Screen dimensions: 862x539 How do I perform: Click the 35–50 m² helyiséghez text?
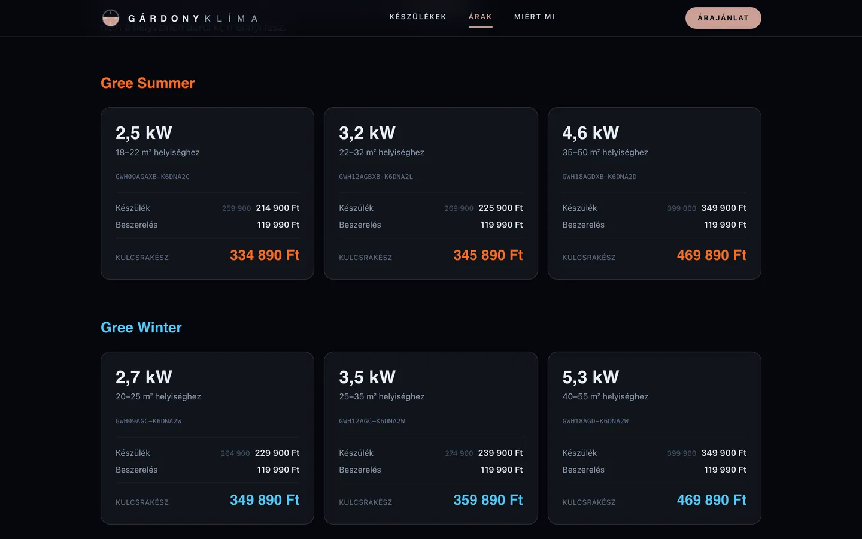coord(605,152)
